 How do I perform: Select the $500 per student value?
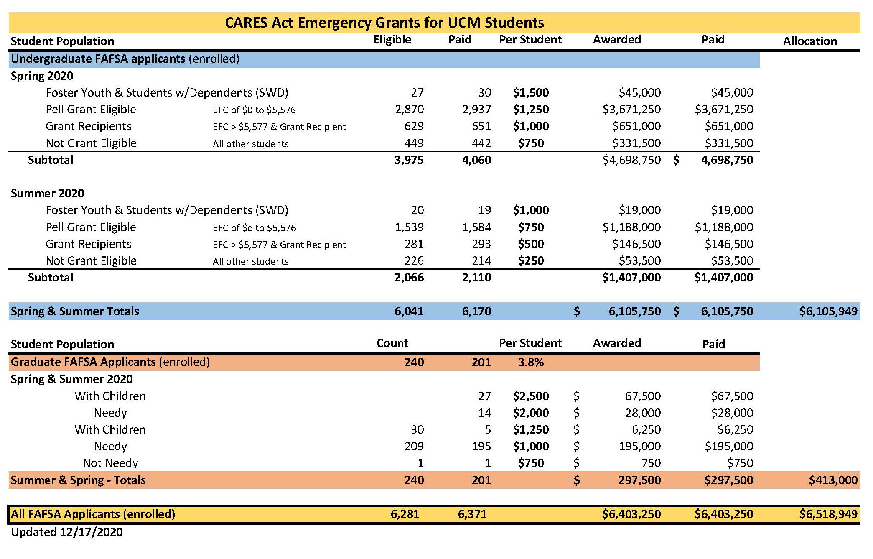click(x=531, y=244)
